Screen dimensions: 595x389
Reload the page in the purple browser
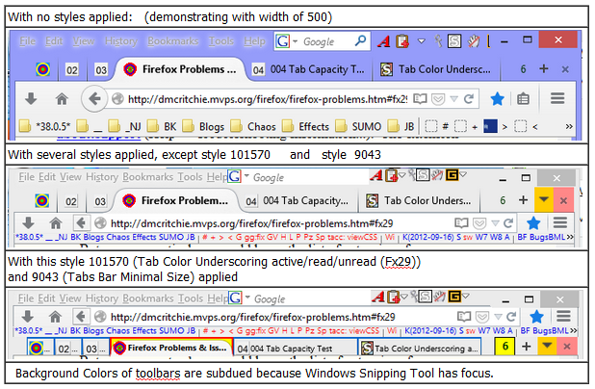click(x=469, y=99)
